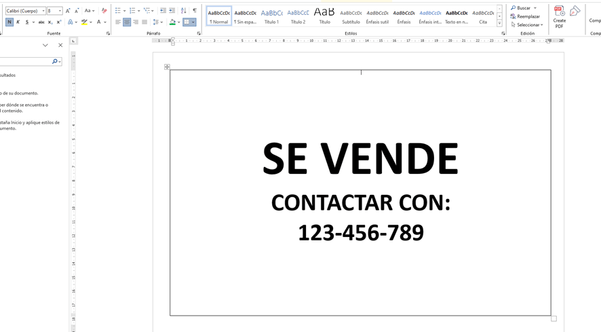Apply the Título 1 style
601x332 pixels.
(272, 16)
